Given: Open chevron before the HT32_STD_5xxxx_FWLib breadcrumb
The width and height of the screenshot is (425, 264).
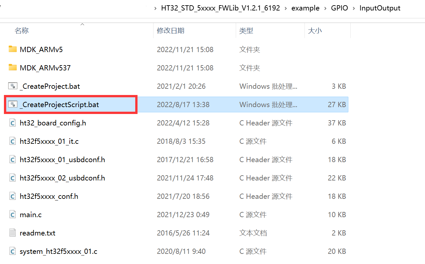Looking at the screenshot, I should point(155,9).
